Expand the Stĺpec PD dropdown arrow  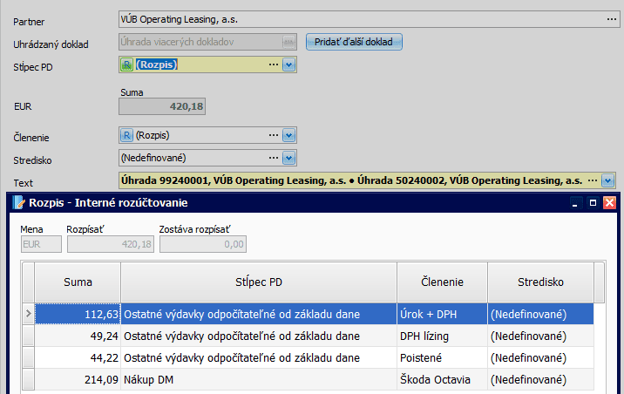coord(289,65)
